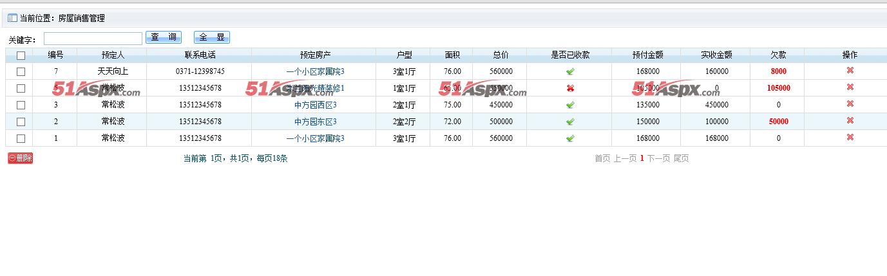
Task: Delete row 5 using its red X
Action: point(850,87)
